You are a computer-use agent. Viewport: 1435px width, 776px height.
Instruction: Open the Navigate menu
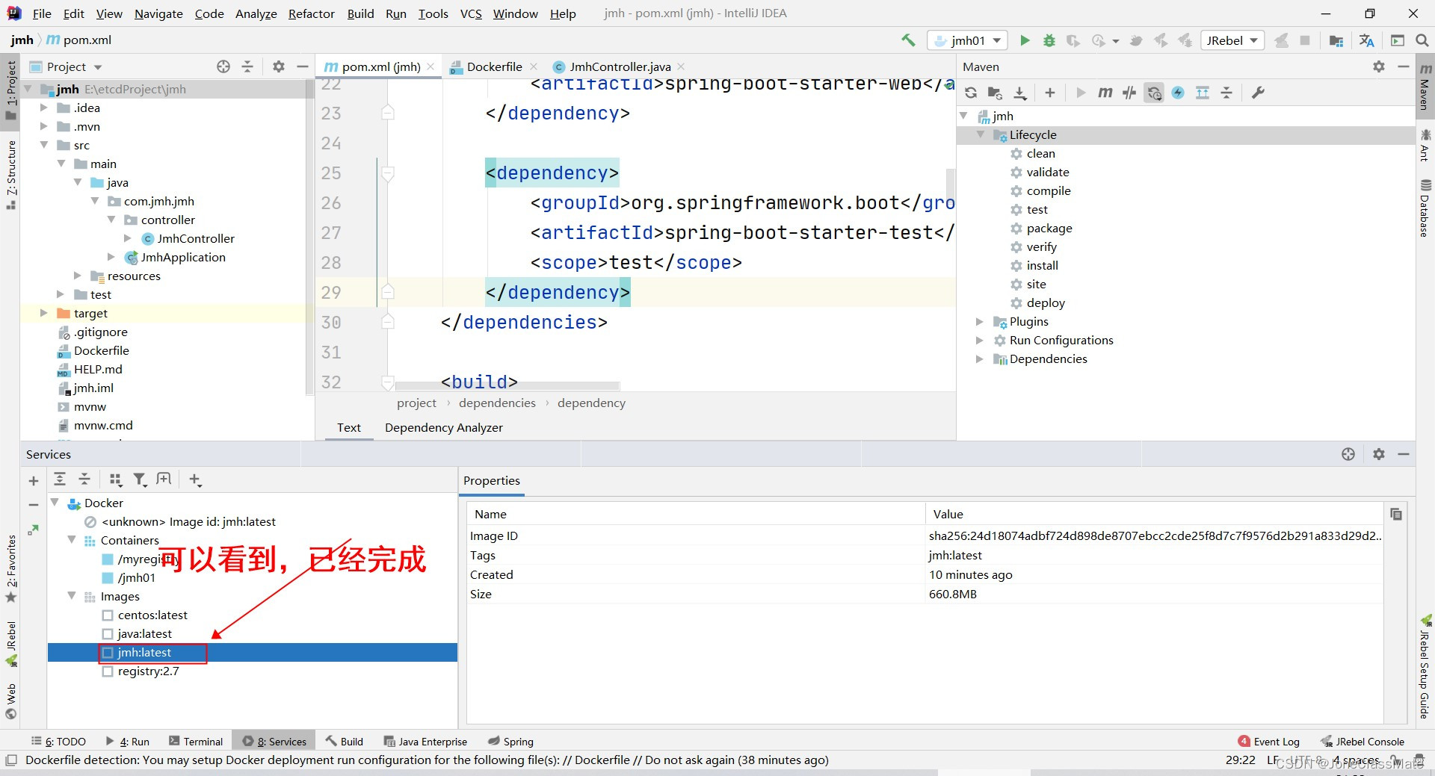[x=158, y=13]
